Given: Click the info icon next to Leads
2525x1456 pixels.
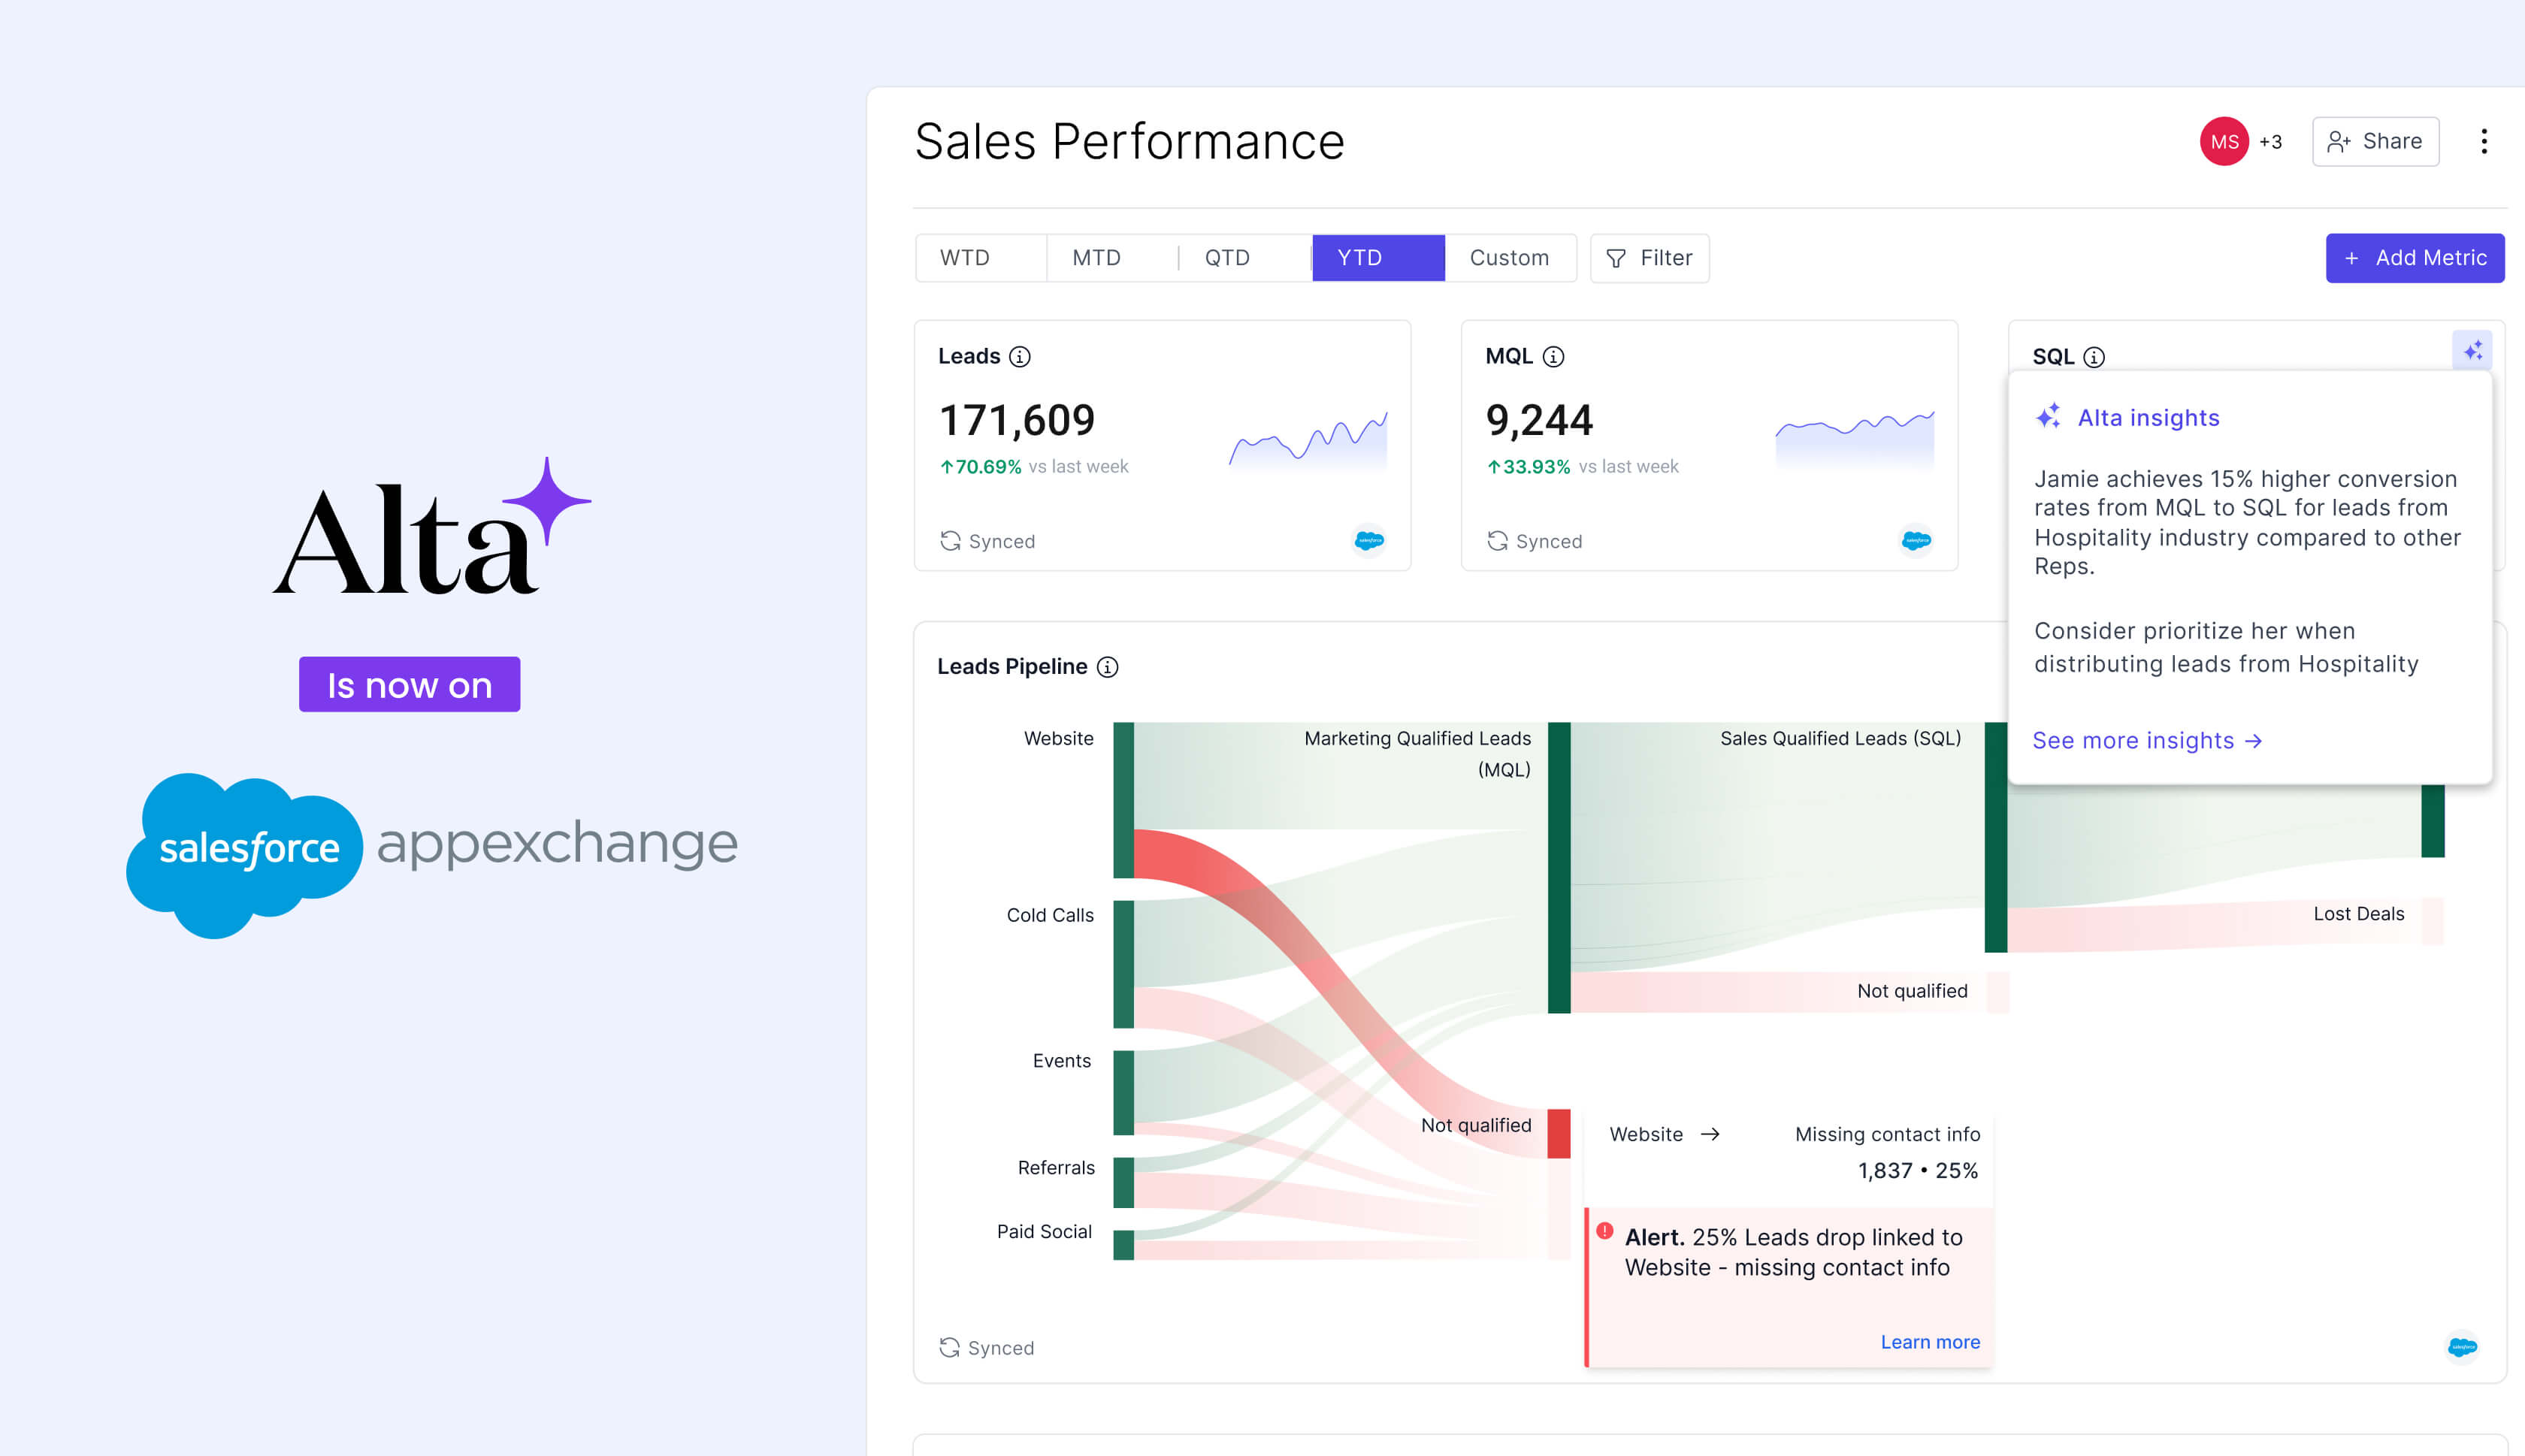Looking at the screenshot, I should [1019, 356].
